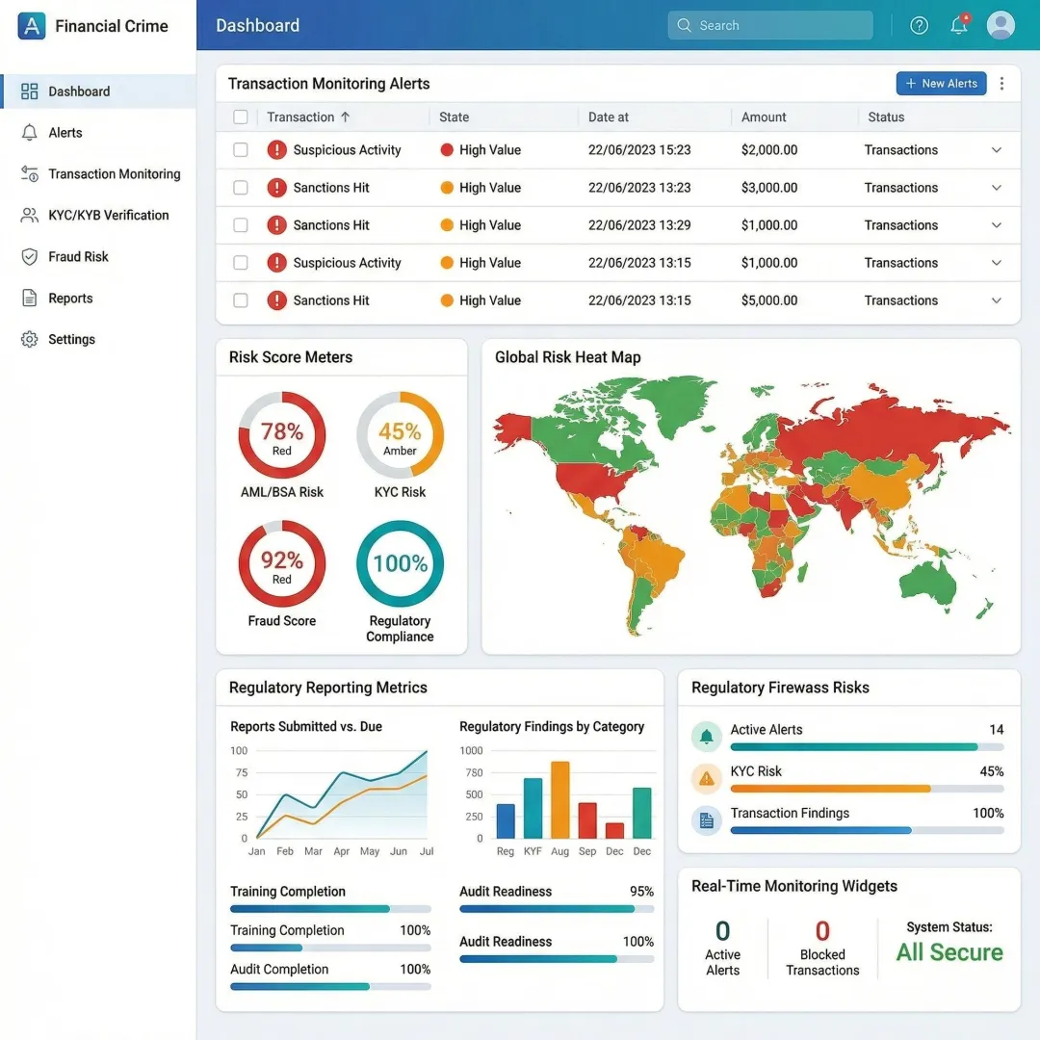This screenshot has width=1040, height=1040.
Task: Open the user profile avatar
Action: (x=1001, y=25)
